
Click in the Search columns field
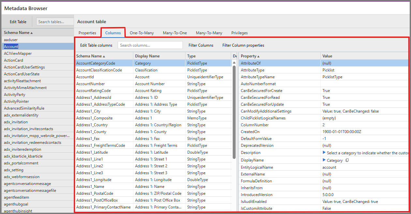[x=150, y=45]
